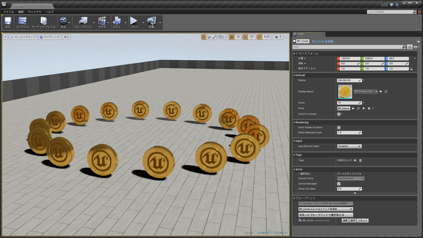Viewport: 423px width, 238px height.
Task: Open grid snap value 10 dropdown
Action: [238, 37]
